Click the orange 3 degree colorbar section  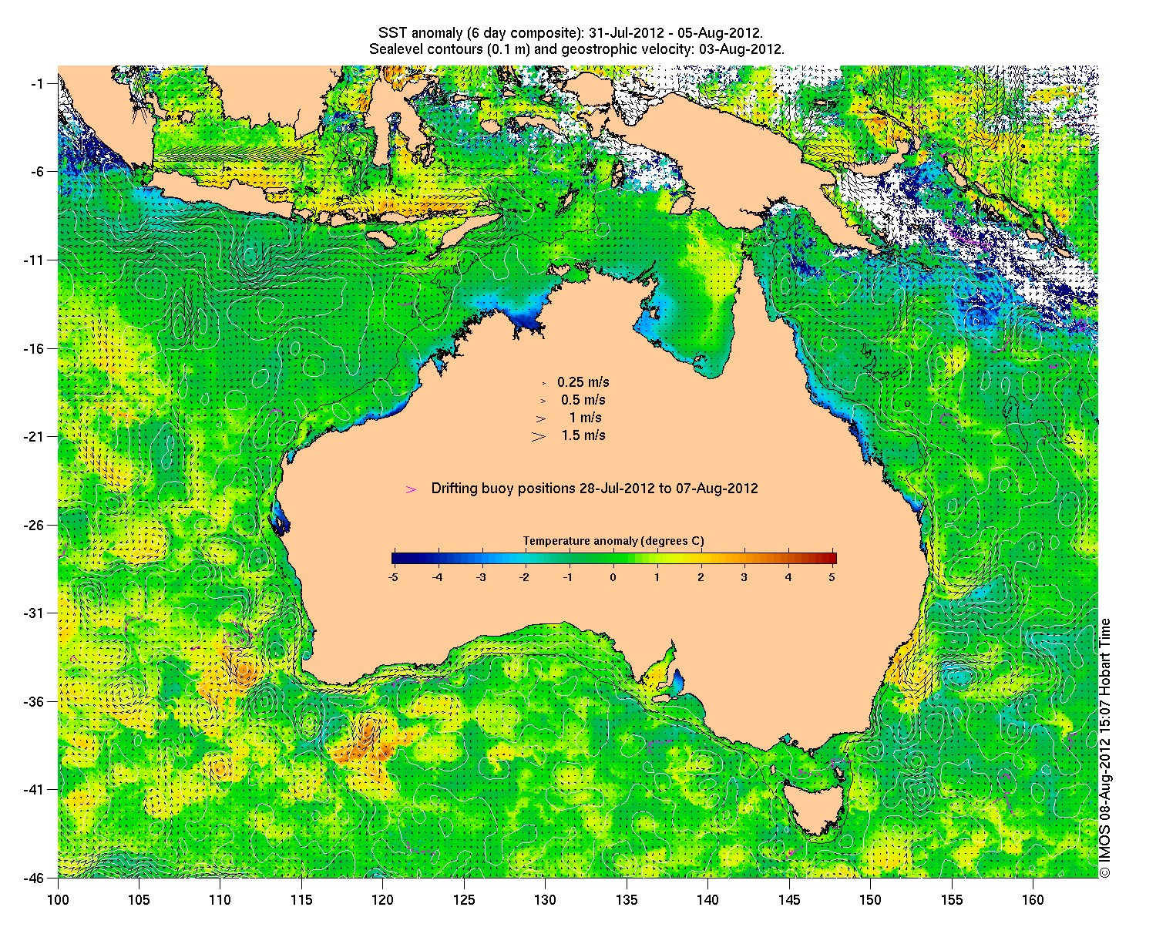point(744,559)
